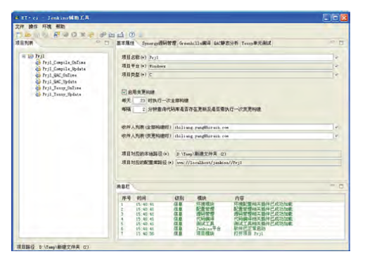Click icon beside Prj1_QAC_OnTime job
Viewport: 365px width, 261px height.
pyautogui.click(x=38, y=75)
